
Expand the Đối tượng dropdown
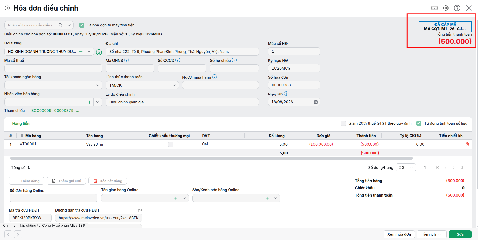(89, 51)
